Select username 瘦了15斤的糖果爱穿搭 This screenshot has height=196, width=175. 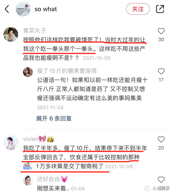67,71
